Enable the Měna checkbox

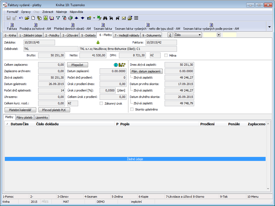[166, 55]
